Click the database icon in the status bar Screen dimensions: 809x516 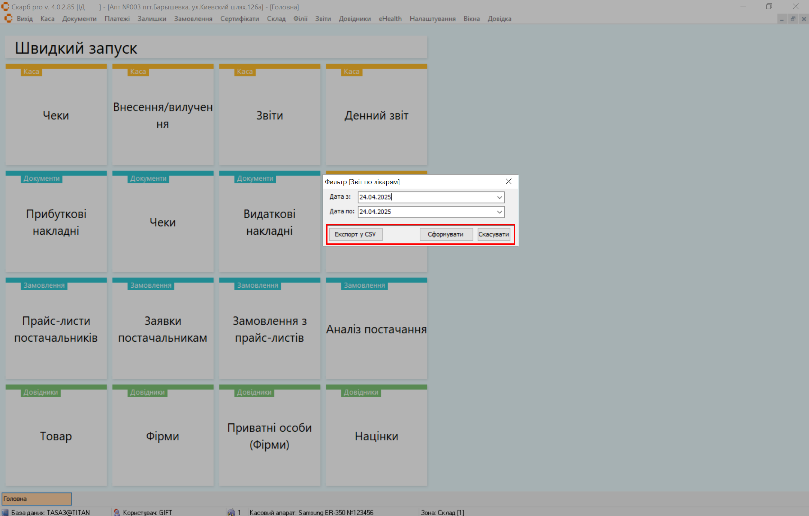[x=5, y=512]
